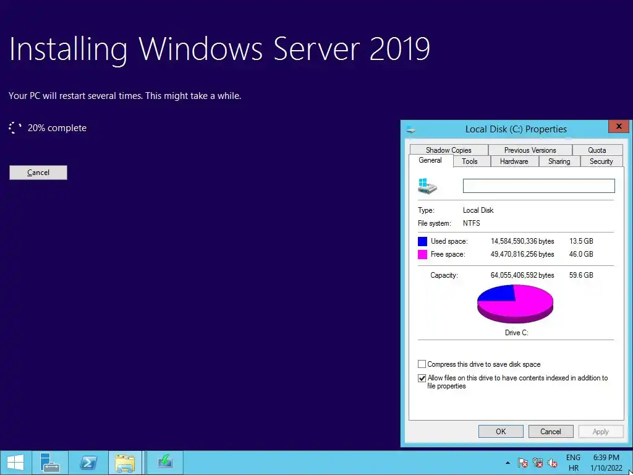Click the magenta Free space color swatch
The width and height of the screenshot is (633, 475).
[x=422, y=254]
